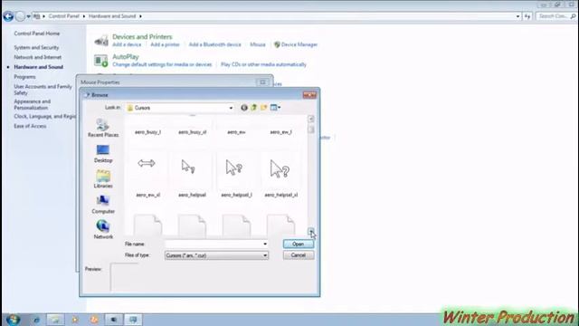This screenshot has width=579, height=326.
Task: Click Add a printer link
Action: [x=165, y=44]
